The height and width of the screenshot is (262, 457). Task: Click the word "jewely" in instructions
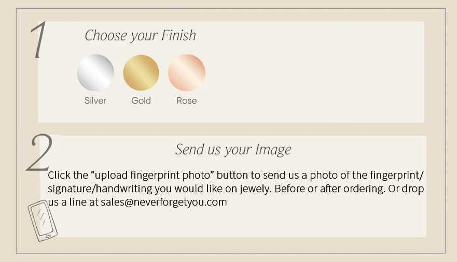tap(254, 188)
